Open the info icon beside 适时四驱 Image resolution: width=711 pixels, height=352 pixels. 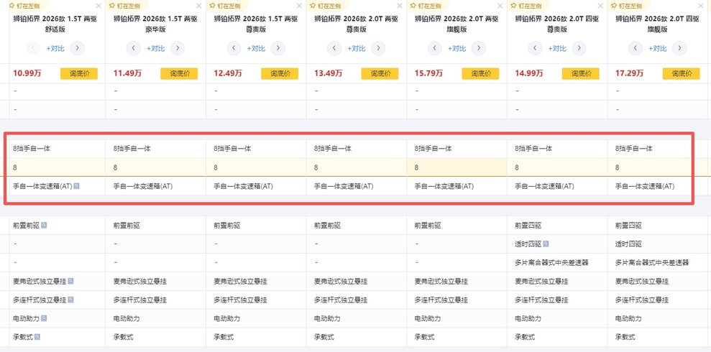[547, 244]
